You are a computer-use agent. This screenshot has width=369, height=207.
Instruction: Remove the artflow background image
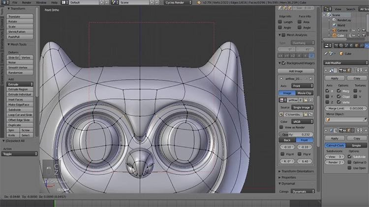pyautogui.click(x=310, y=78)
